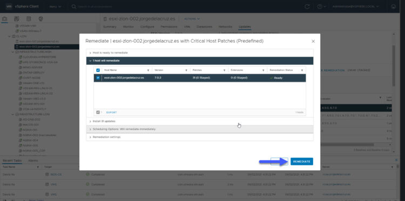Open the Host Name column filter
The image size is (405, 201).
(148, 70)
